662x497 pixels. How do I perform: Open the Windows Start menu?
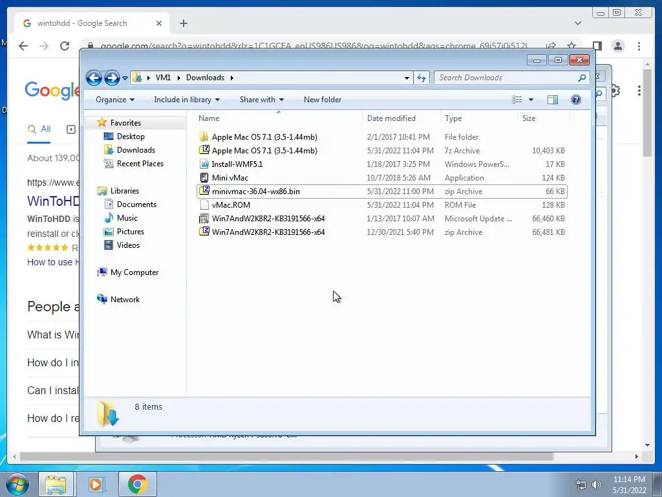[17, 484]
